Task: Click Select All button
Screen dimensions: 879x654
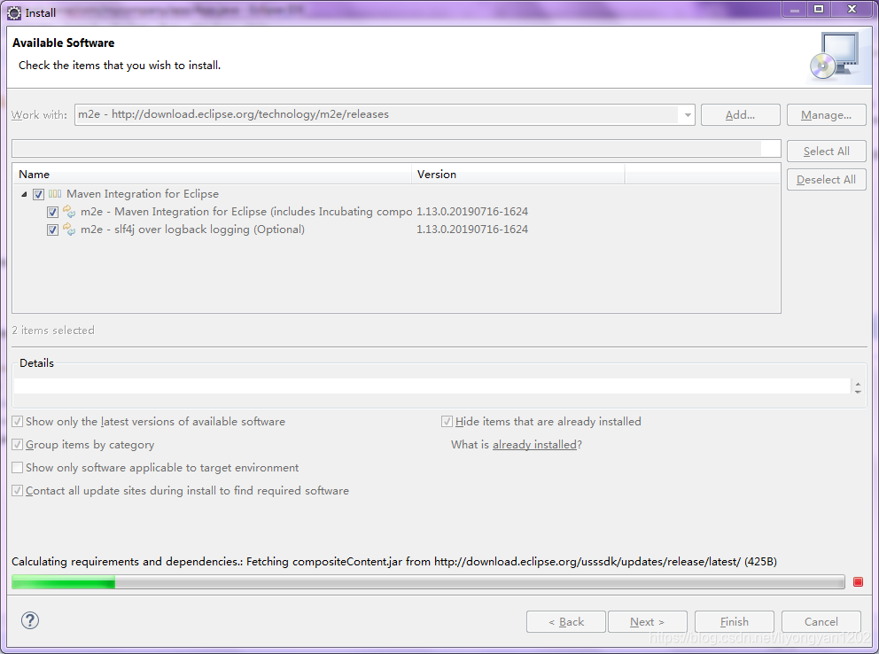Action: [x=826, y=152]
